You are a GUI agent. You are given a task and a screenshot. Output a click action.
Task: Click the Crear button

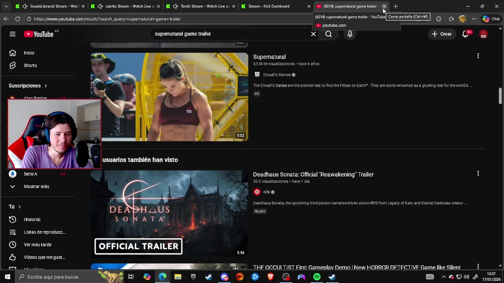(442, 34)
